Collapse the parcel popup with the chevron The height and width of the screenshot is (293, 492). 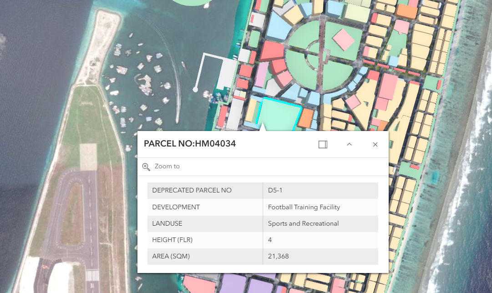click(349, 144)
